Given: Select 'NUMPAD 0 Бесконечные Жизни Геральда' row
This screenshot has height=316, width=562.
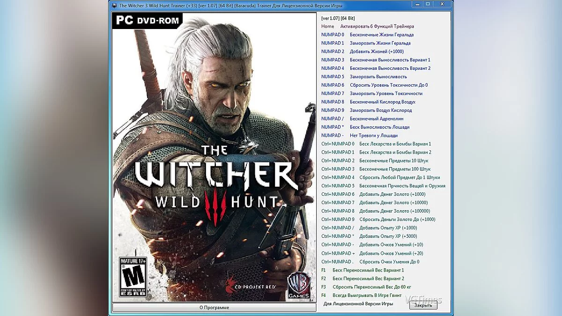Looking at the screenshot, I should click(367, 35).
